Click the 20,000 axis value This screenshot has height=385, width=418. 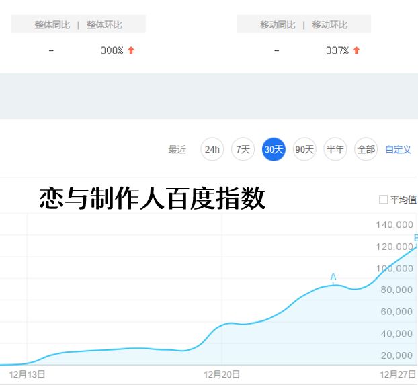pos(396,355)
